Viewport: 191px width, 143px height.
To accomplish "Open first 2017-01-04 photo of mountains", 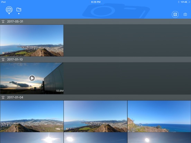I will click(x=32, y=116).
